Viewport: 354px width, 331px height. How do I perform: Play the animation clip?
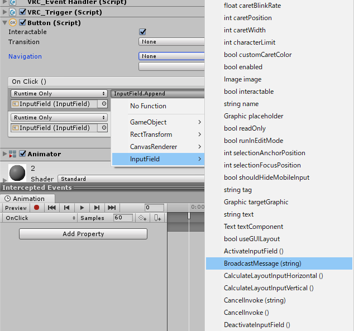pyautogui.click(x=82, y=208)
